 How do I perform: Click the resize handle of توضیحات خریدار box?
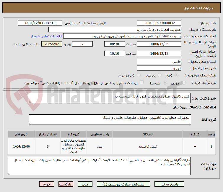point(9,173)
